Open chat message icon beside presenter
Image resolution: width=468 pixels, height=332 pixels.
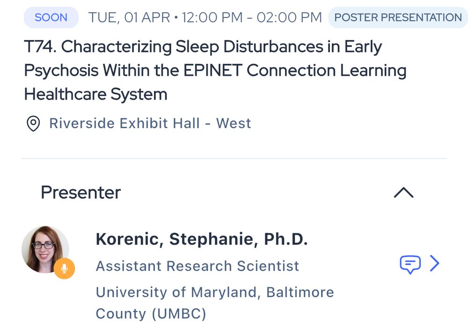coord(410,264)
